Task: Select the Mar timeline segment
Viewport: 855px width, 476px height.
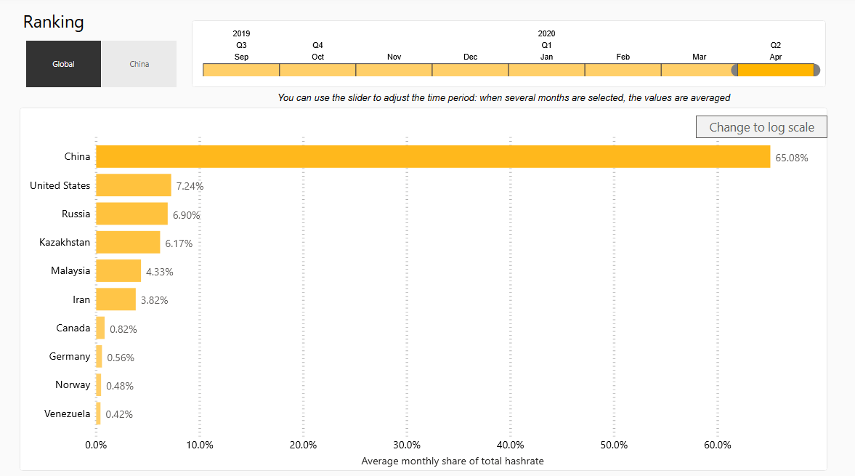Action: (x=697, y=70)
